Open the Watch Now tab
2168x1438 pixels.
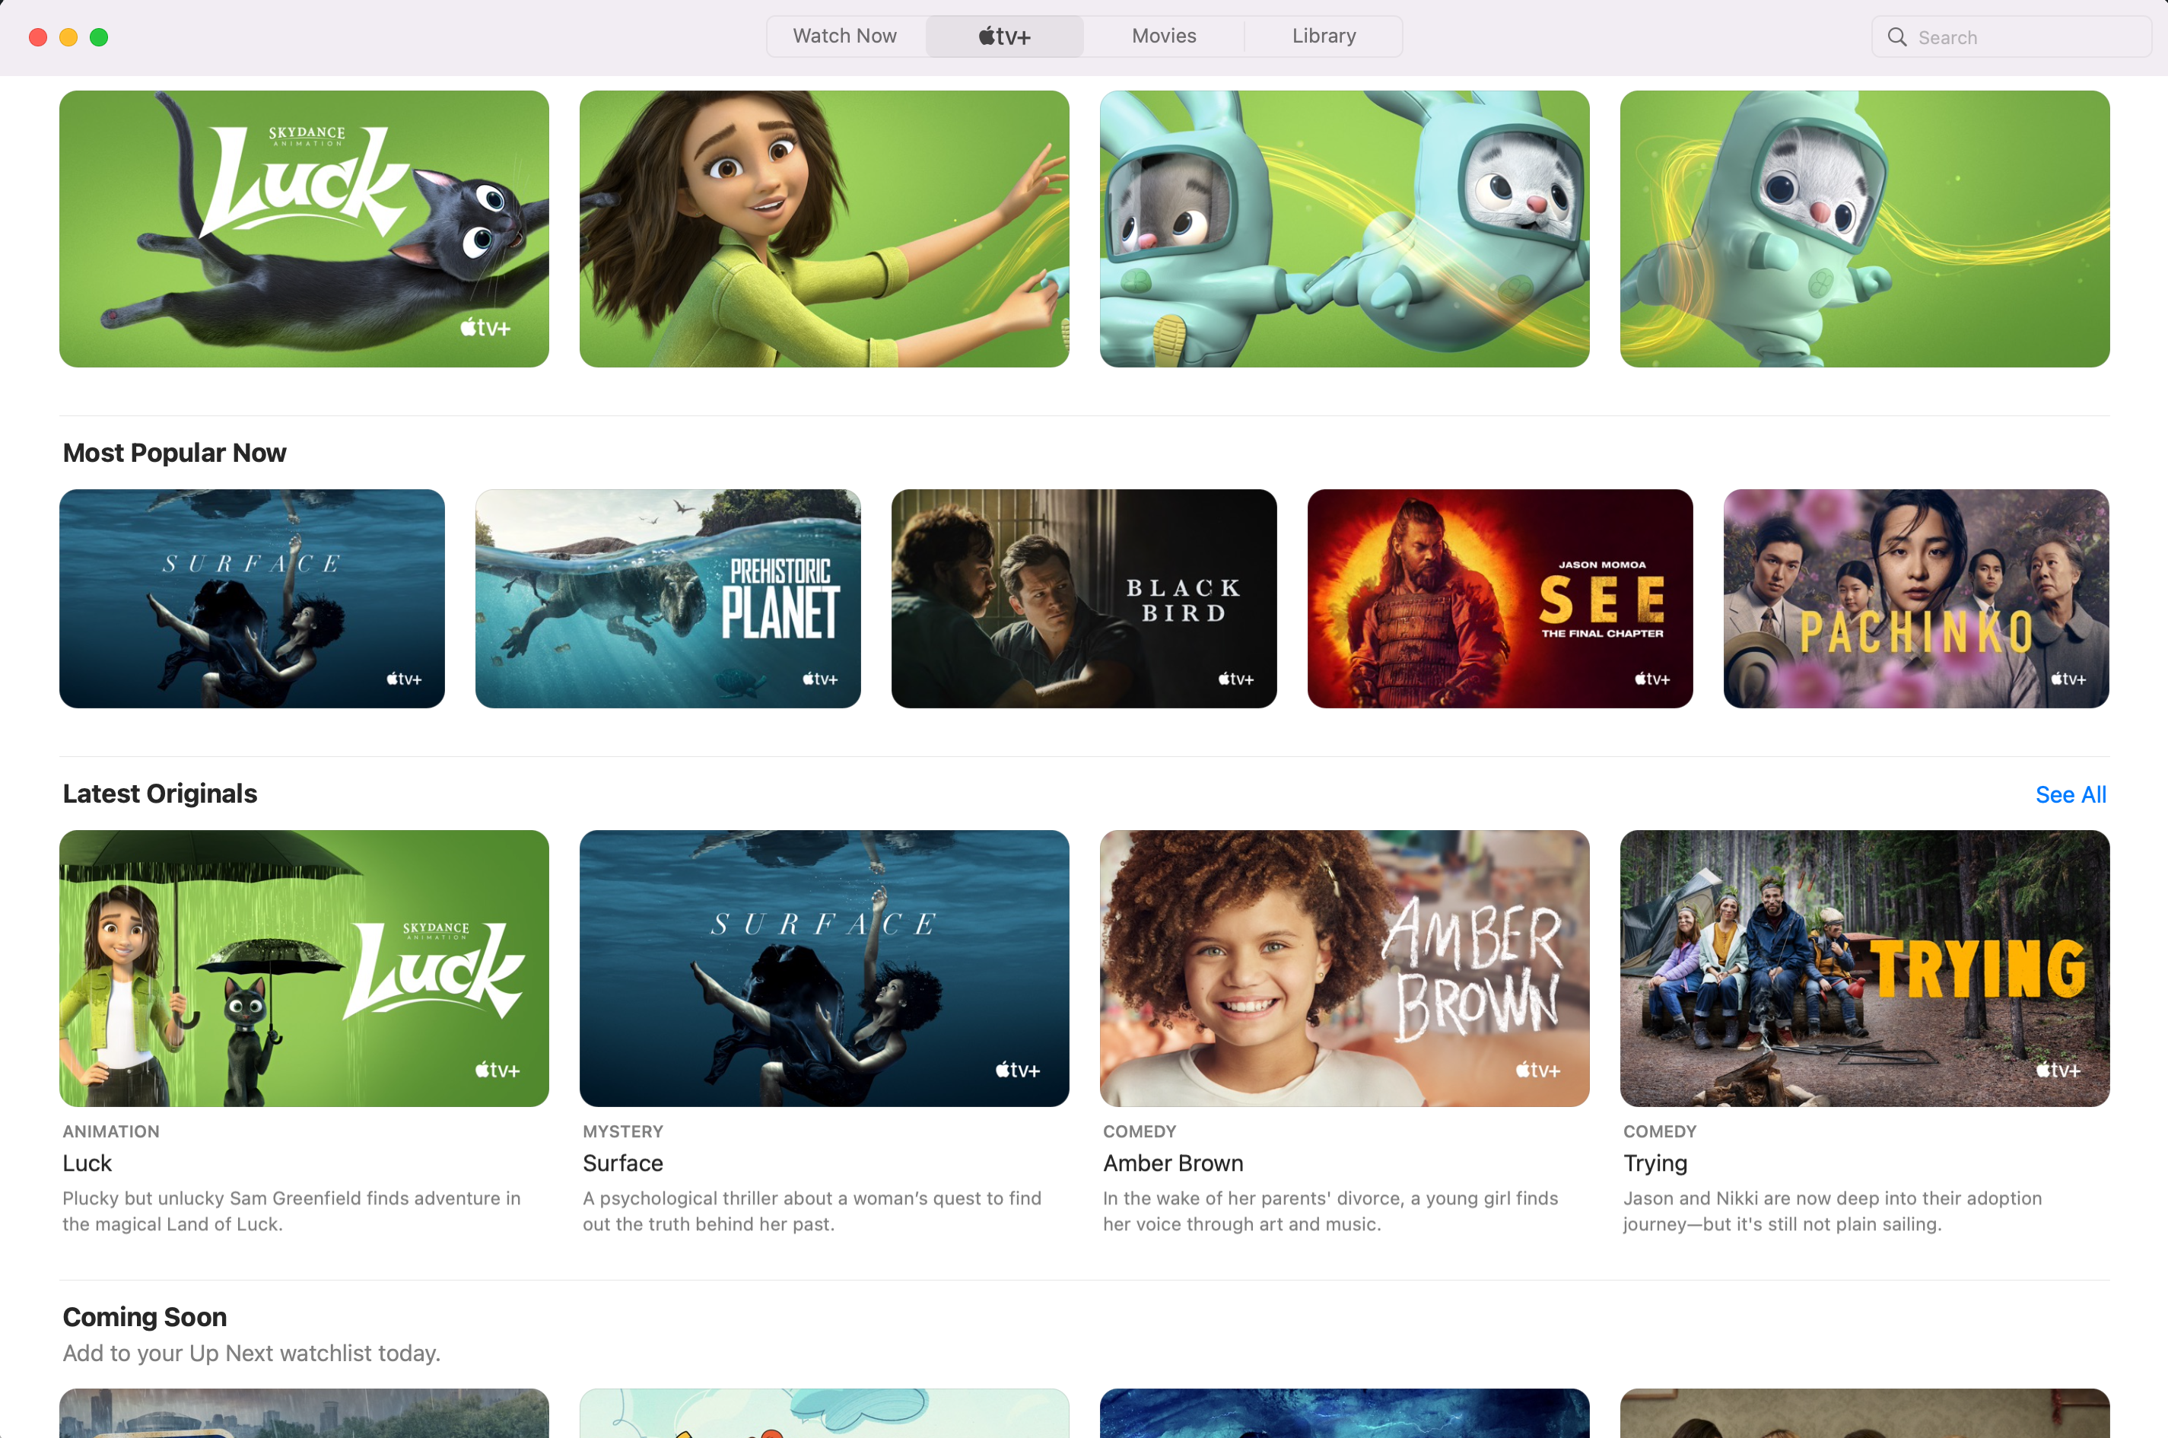tap(844, 37)
